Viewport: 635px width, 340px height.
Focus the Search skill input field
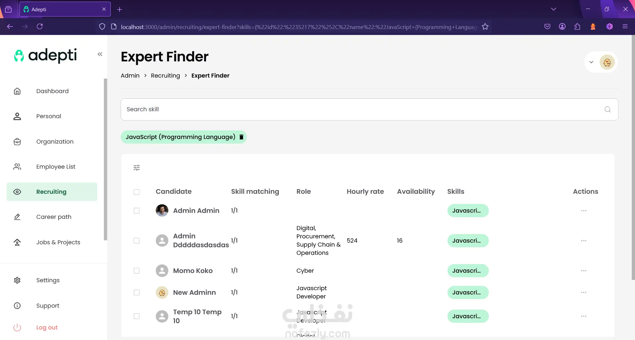click(369, 109)
